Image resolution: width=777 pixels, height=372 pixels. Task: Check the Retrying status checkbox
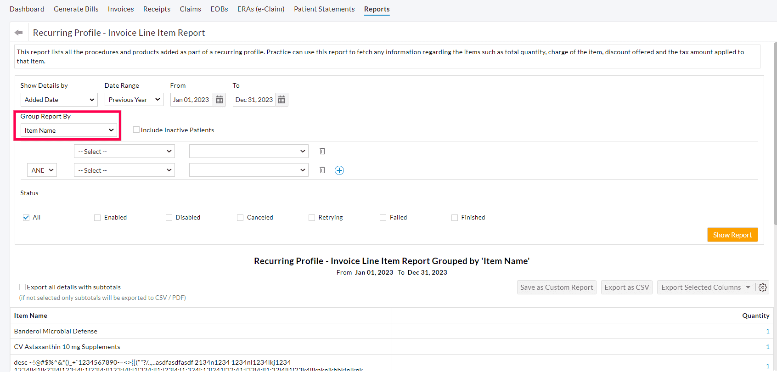click(x=312, y=218)
